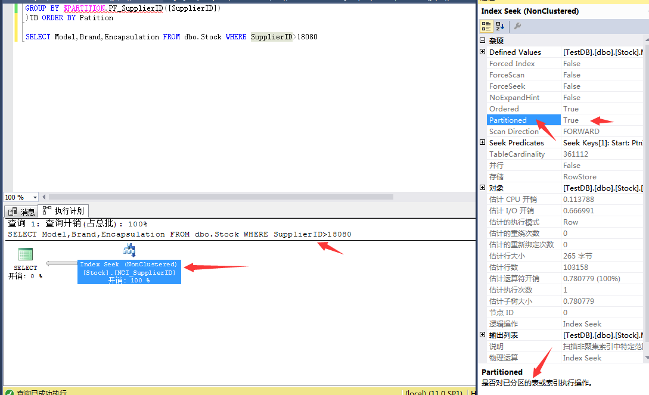Click the Index Seek (NonClustered) node label

point(129,265)
